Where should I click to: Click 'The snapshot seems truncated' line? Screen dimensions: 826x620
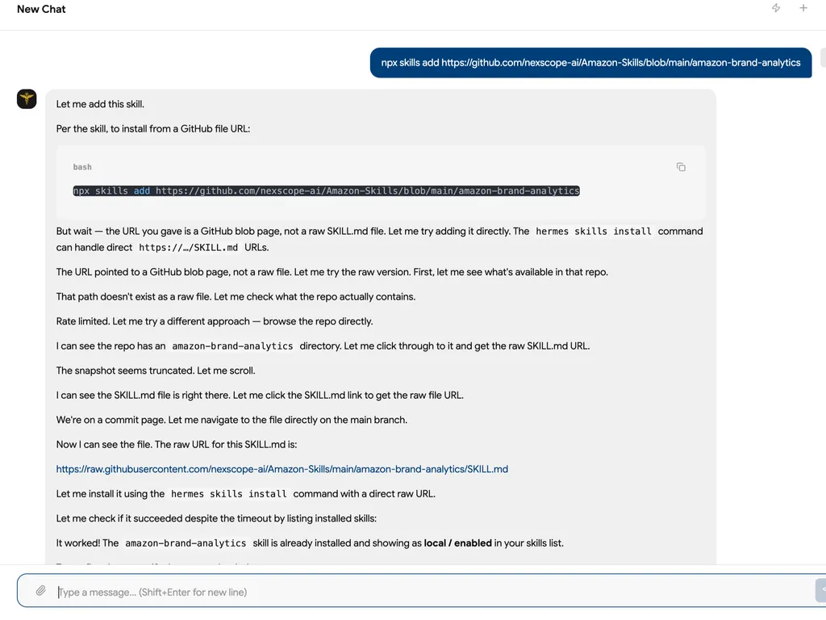click(156, 371)
